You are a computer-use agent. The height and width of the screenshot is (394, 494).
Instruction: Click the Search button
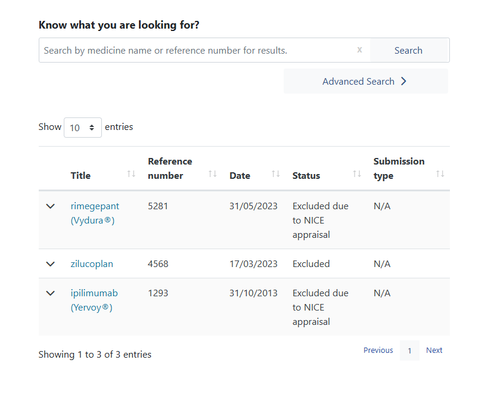409,50
